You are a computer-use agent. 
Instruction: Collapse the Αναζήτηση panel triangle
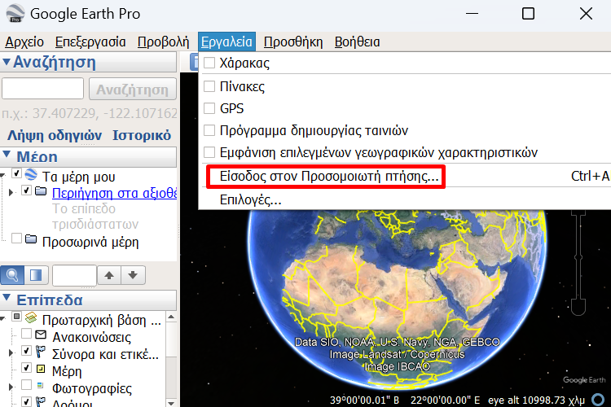[7, 62]
